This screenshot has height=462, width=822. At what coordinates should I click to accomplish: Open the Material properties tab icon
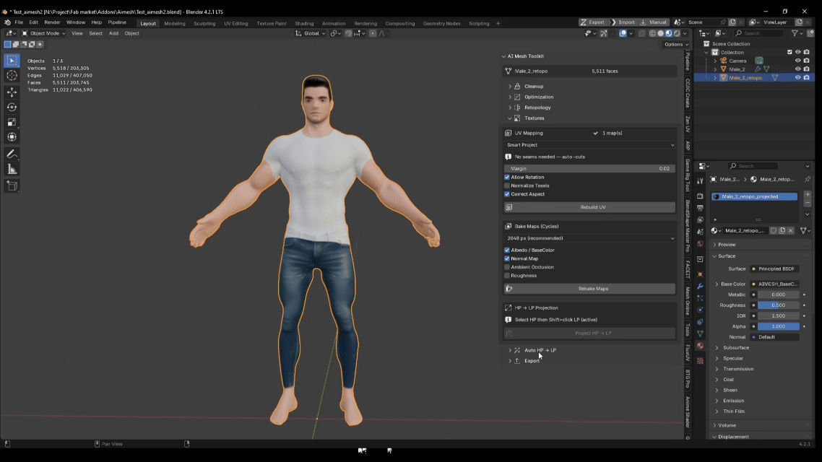(700, 346)
